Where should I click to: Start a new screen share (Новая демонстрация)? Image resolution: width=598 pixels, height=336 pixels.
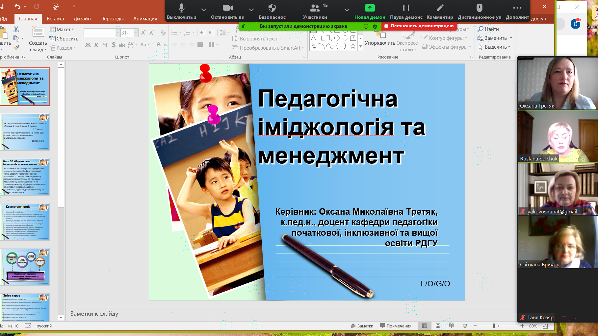coord(370,11)
